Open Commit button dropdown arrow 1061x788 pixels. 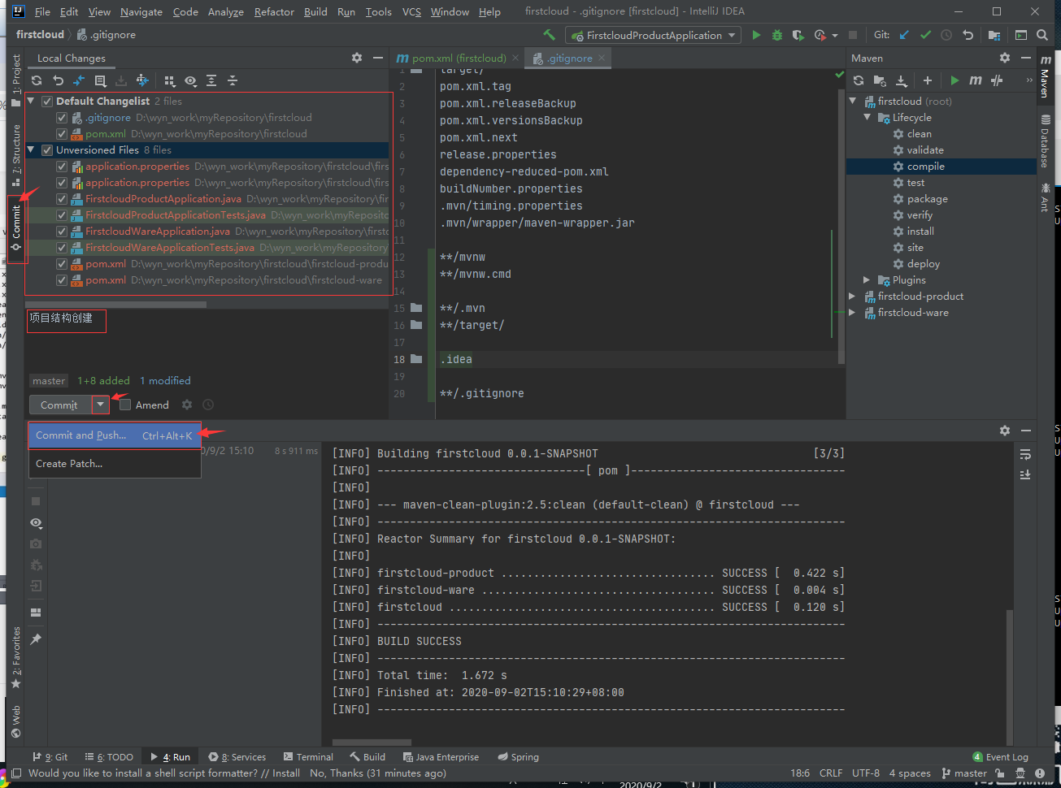pyautogui.click(x=100, y=405)
